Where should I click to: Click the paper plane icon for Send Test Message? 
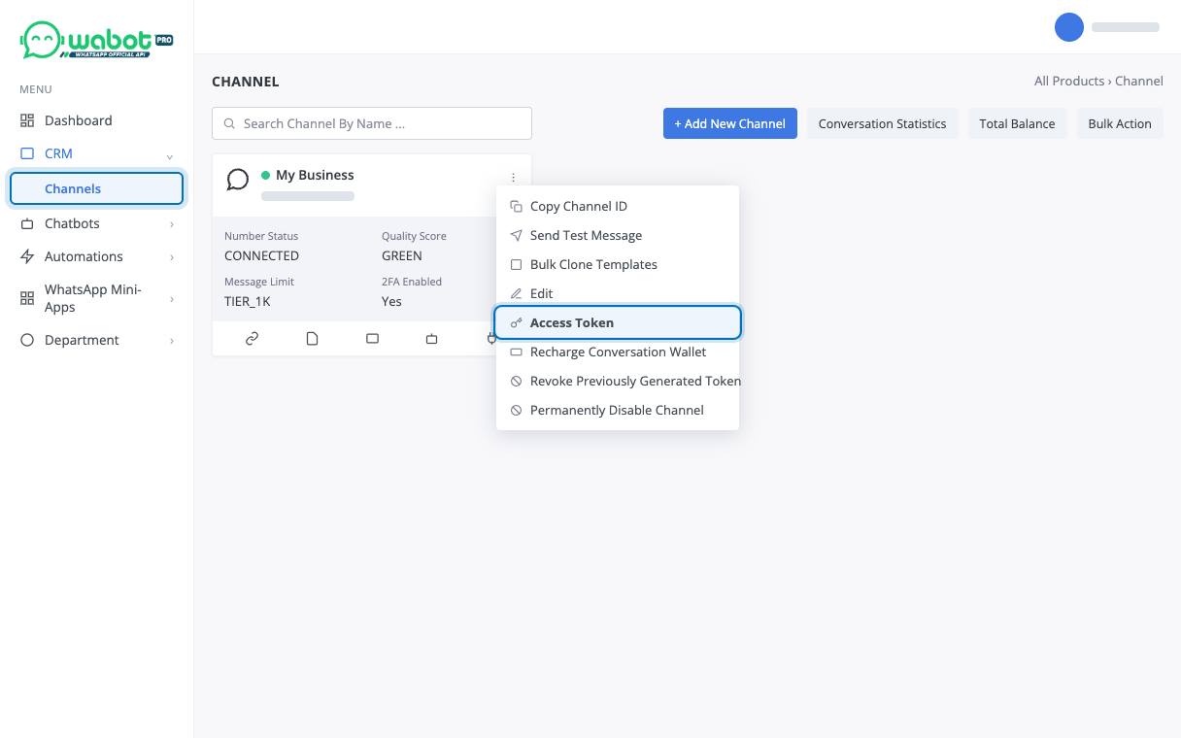(517, 236)
